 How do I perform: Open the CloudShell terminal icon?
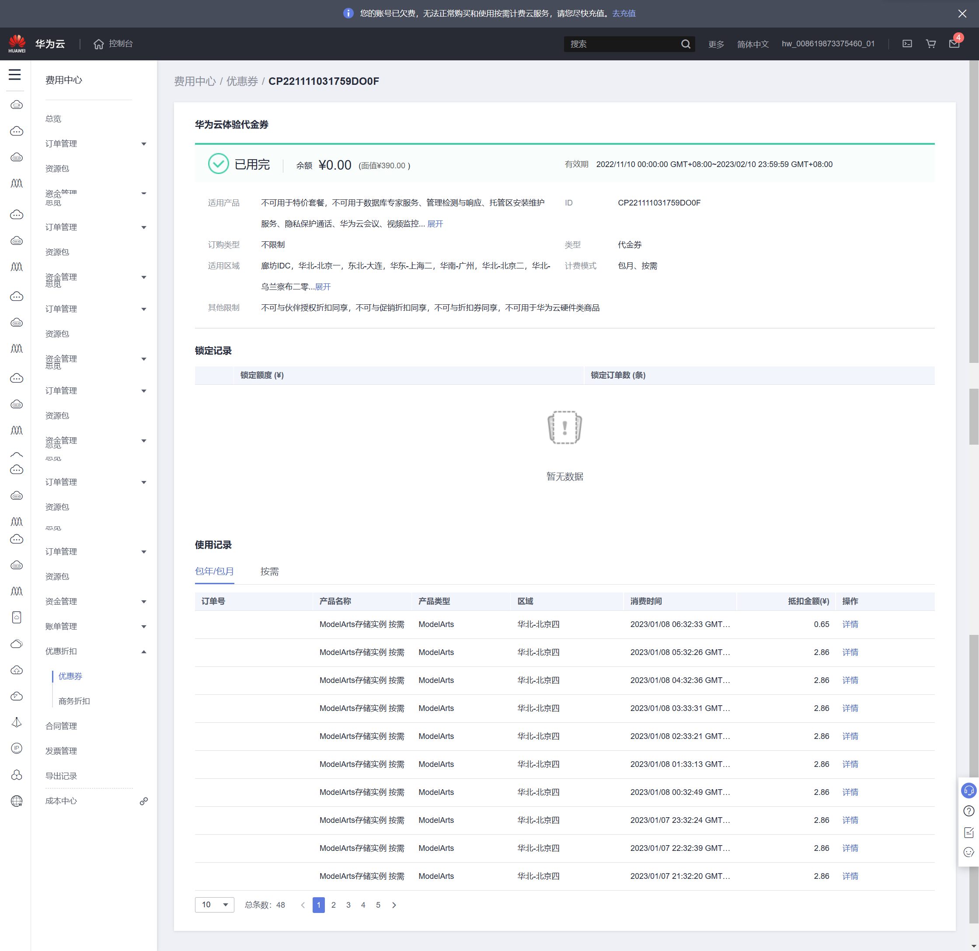tap(907, 44)
